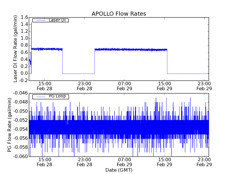
Task: Click the 0.0 y-axis tick on top chart
Action: (24, 73)
